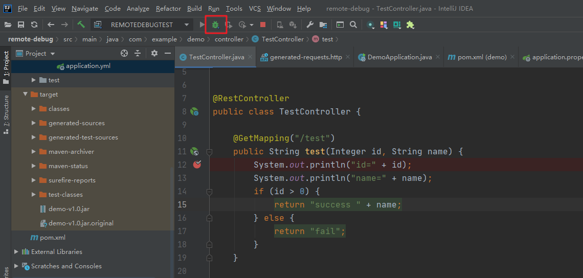The height and width of the screenshot is (278, 583).
Task: Expand the surefire-reports folder
Action: [x=34, y=180]
